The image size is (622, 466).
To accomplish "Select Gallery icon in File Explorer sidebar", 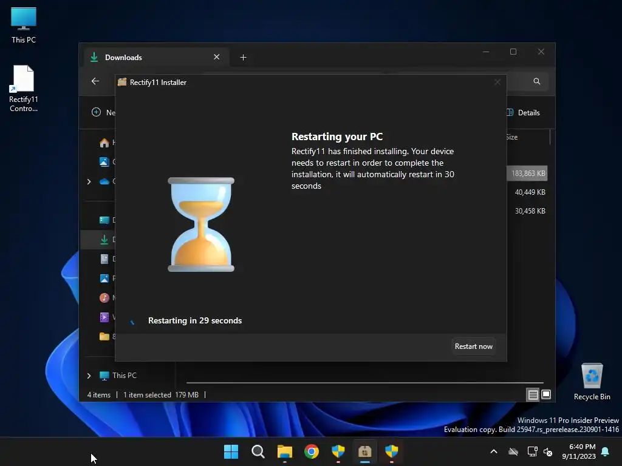I will (x=104, y=161).
